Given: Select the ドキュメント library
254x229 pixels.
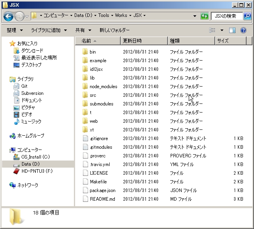Looking at the screenshot, I should point(31,100).
